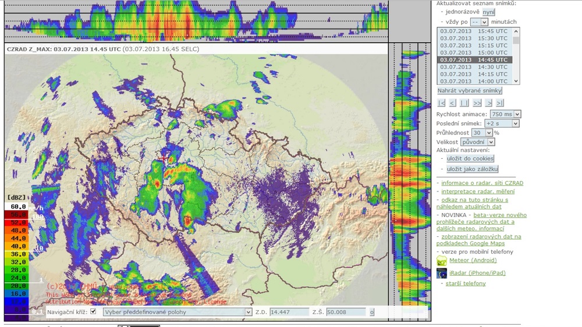Open the Velikost size dropdown
Viewport: 582px width, 327px height.
click(478, 142)
